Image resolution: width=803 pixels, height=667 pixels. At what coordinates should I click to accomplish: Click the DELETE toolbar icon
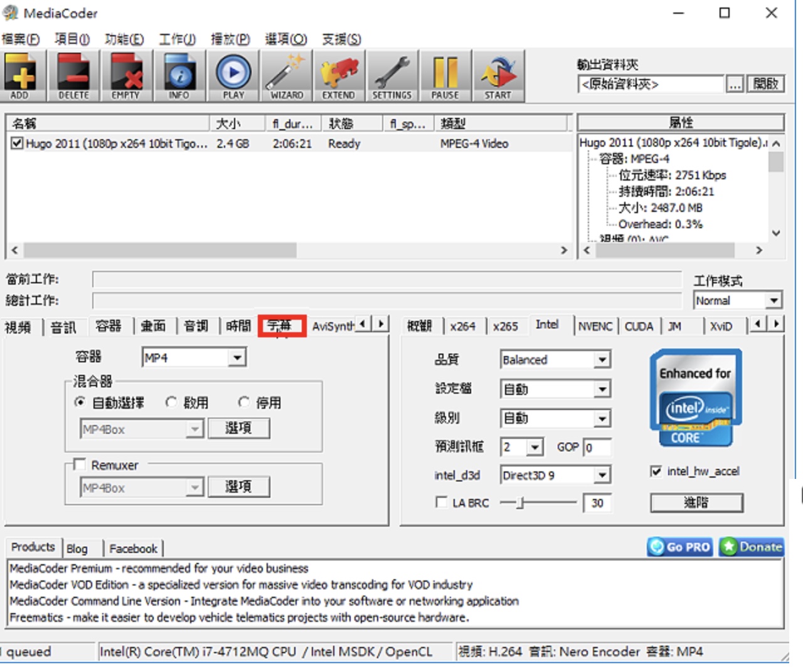[73, 76]
